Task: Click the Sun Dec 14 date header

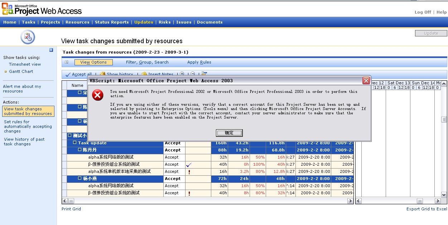Action: tap(423, 83)
